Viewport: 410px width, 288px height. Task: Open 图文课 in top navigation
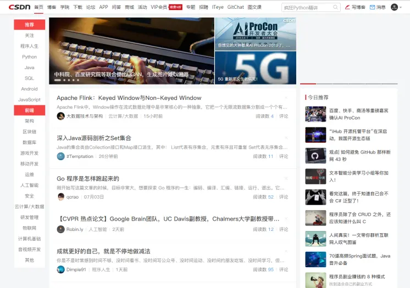pos(254,7)
